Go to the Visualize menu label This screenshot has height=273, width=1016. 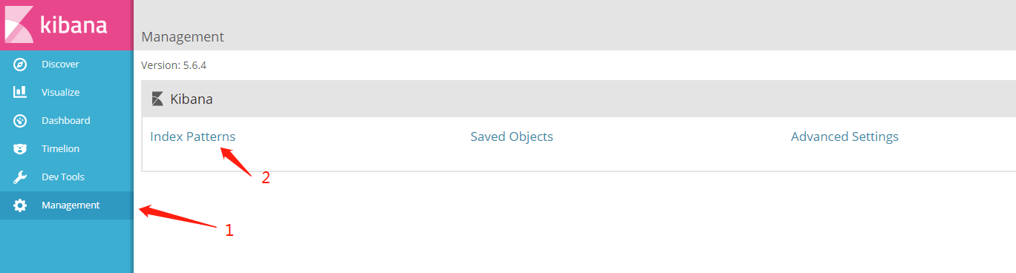tap(60, 93)
